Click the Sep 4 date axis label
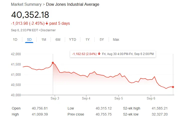Screen dimensions: 179x120 [x=86, y=98]
